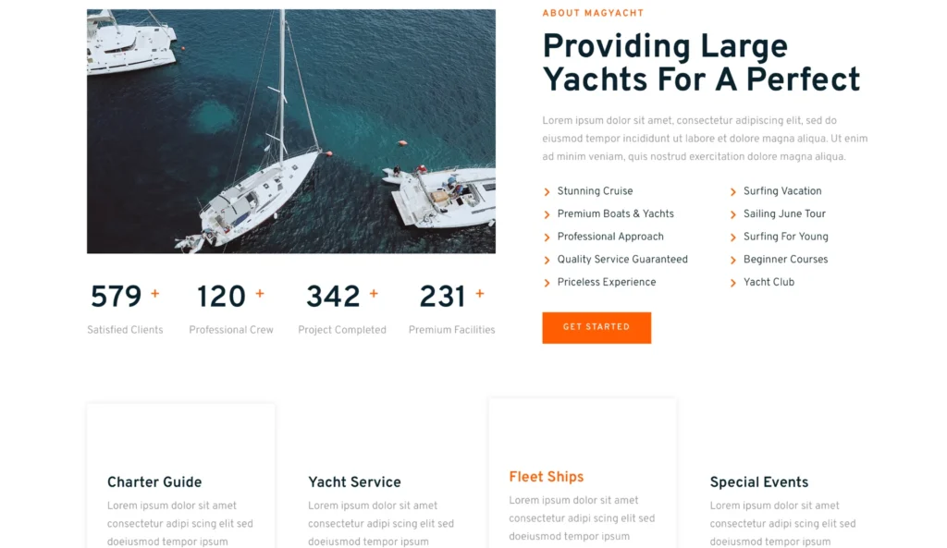Image resolution: width=947 pixels, height=548 pixels.
Task: Click the chevron icon beside Professional Approach
Action: pos(547,237)
